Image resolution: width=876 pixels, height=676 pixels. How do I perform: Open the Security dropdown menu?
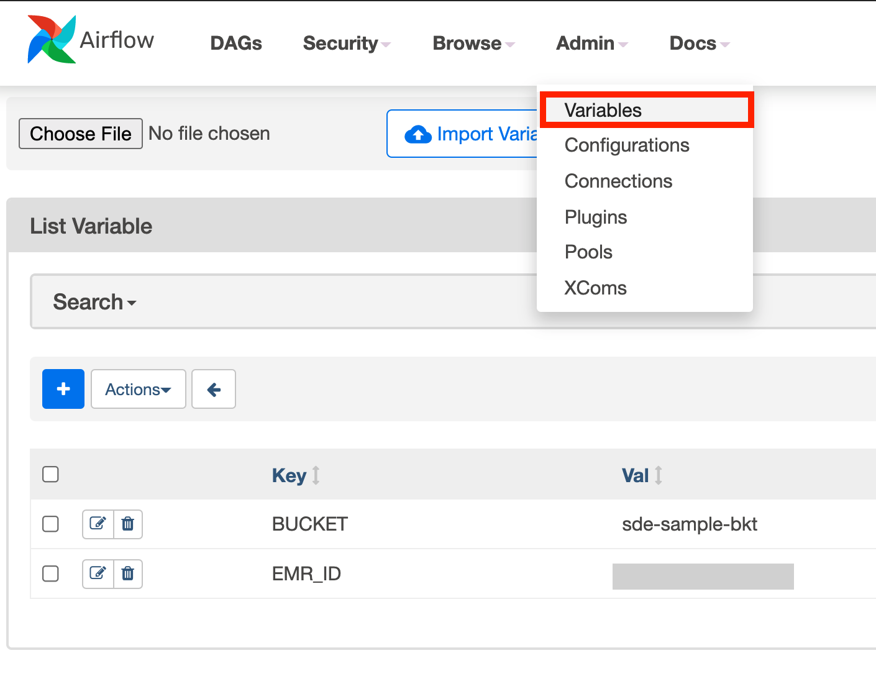[x=347, y=43]
